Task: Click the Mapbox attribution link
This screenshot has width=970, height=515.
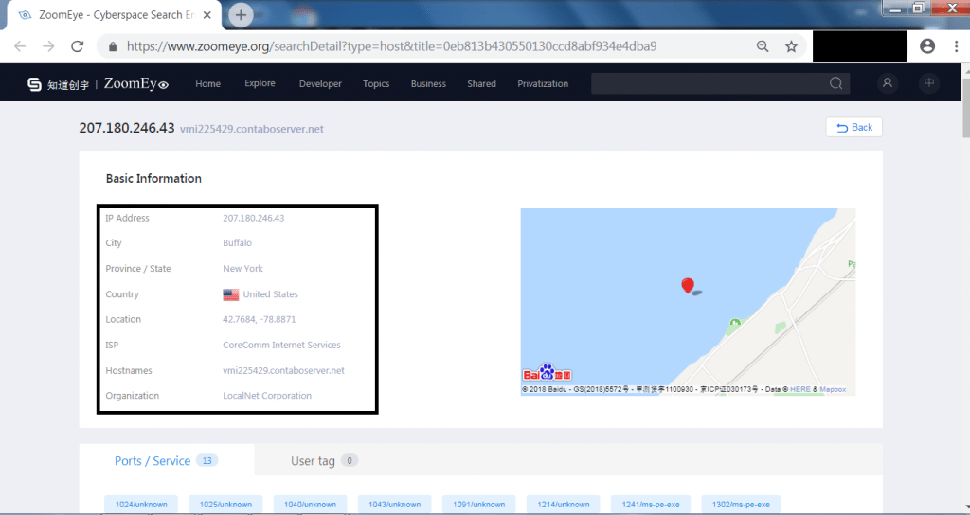Action: click(x=833, y=389)
